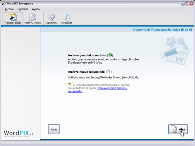
Task: Click the recovered file preview icon
Action: pos(109,72)
